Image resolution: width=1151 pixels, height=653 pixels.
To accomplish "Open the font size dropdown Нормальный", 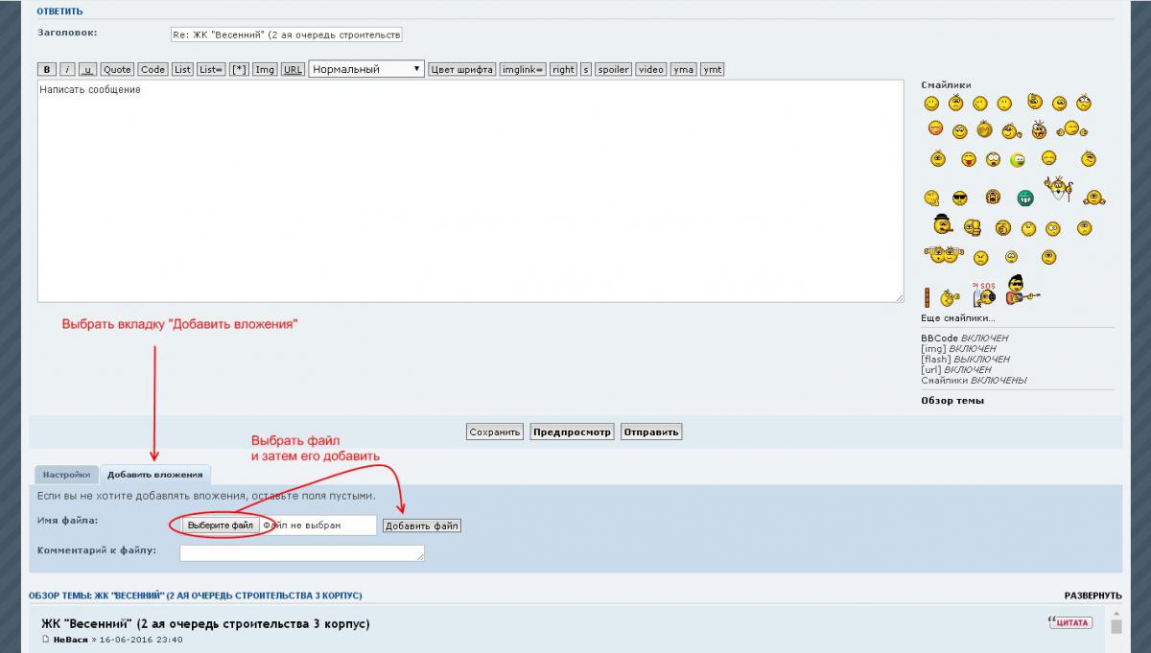I will tap(366, 69).
